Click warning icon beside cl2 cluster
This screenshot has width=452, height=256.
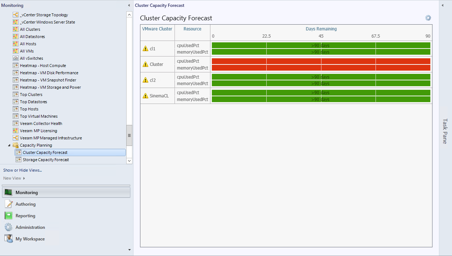145,80
